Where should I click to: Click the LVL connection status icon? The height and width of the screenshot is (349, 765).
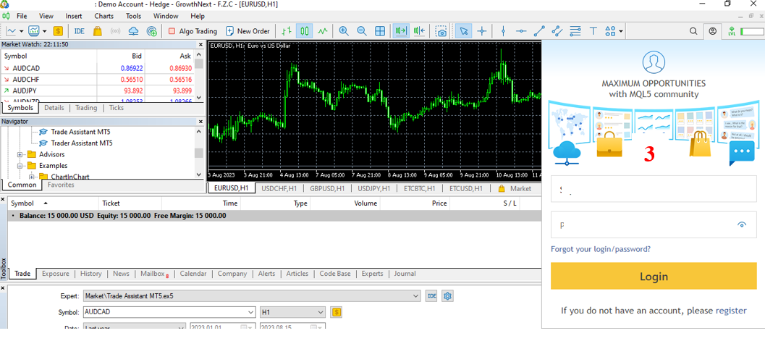(731, 31)
